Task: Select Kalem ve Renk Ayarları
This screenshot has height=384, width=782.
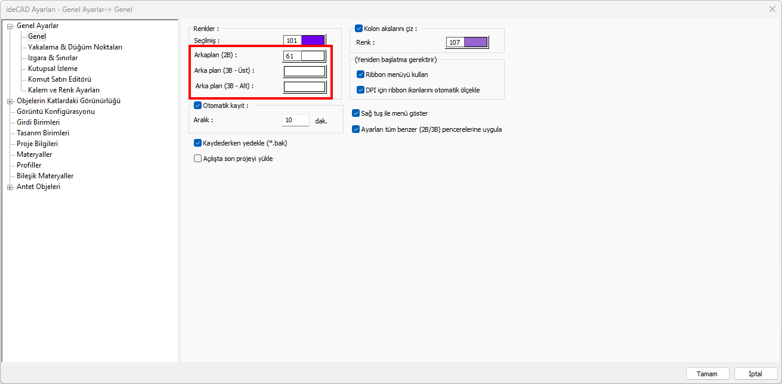Action: tap(64, 90)
